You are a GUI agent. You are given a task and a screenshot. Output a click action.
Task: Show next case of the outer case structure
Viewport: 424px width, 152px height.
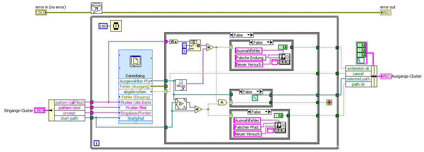tap(252, 35)
